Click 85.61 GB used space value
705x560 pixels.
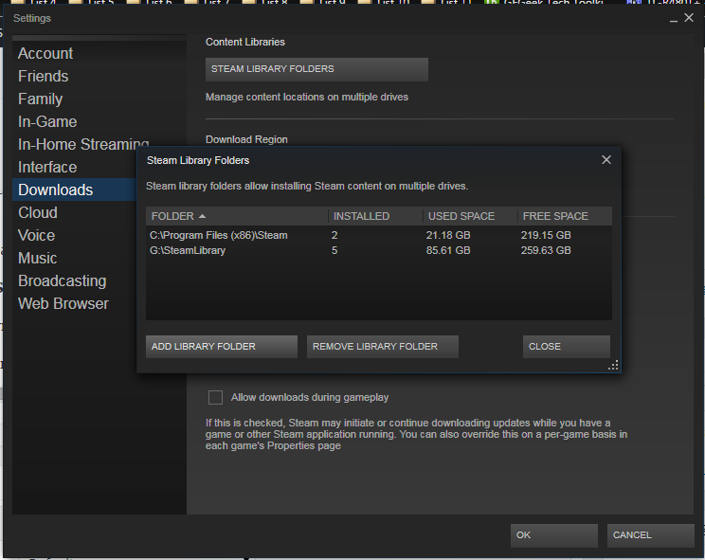[448, 250]
